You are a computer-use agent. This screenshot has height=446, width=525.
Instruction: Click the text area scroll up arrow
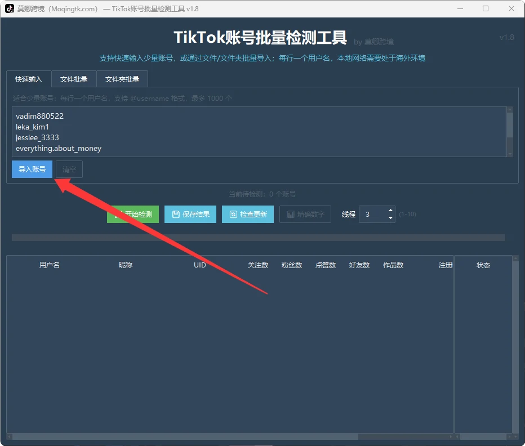(x=510, y=109)
